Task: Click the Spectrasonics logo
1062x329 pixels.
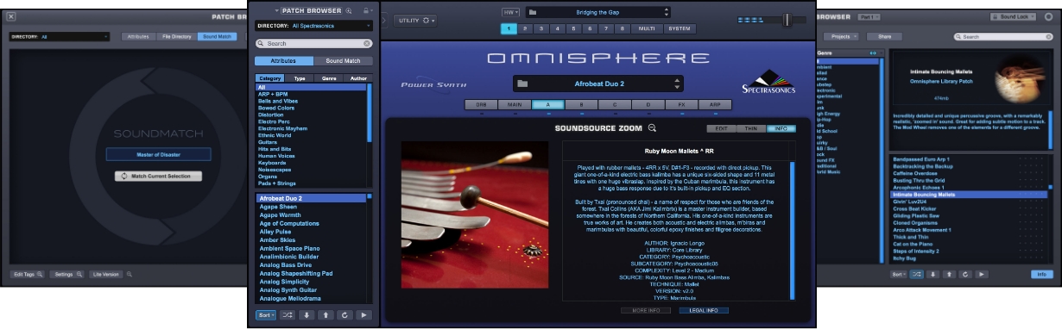Action: (x=769, y=82)
